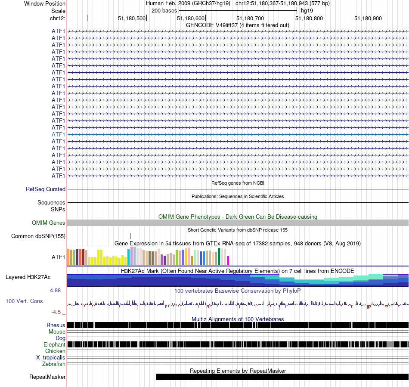Click the RepeatMasker track label

click(x=47, y=377)
